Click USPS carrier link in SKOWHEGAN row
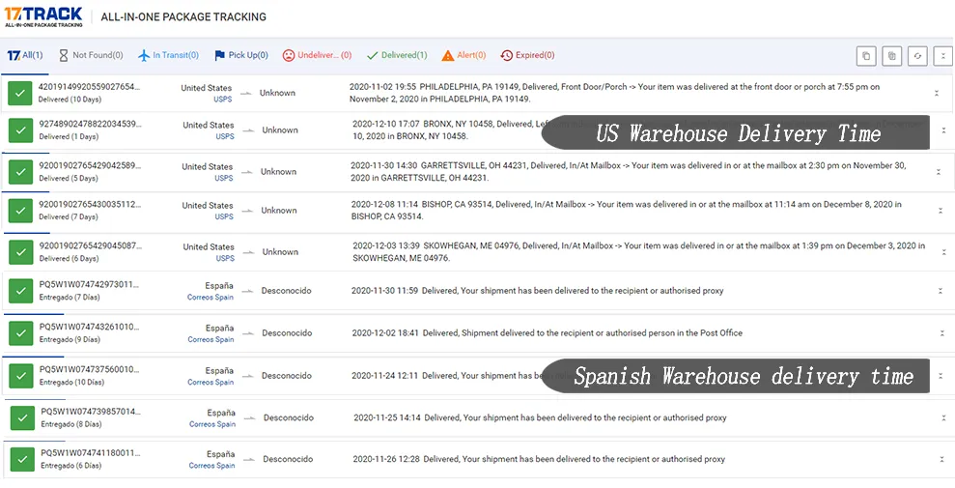Image resolution: width=955 pixels, height=488 pixels. click(225, 258)
